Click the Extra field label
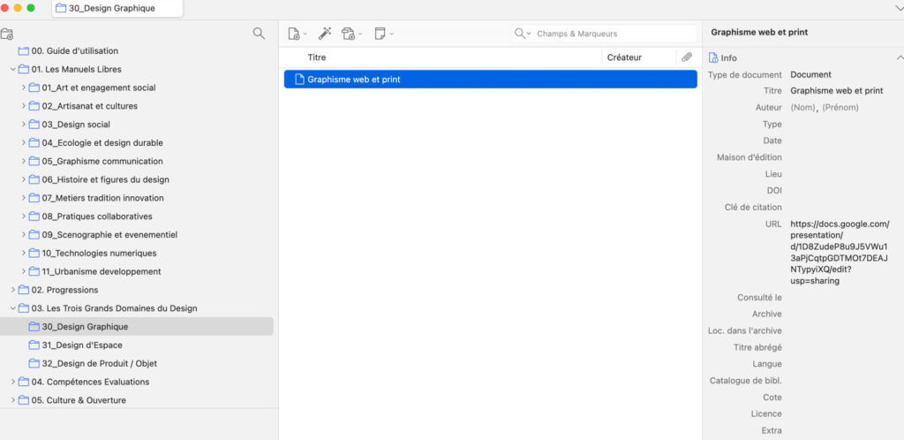The height and width of the screenshot is (440, 904). pyautogui.click(x=772, y=430)
